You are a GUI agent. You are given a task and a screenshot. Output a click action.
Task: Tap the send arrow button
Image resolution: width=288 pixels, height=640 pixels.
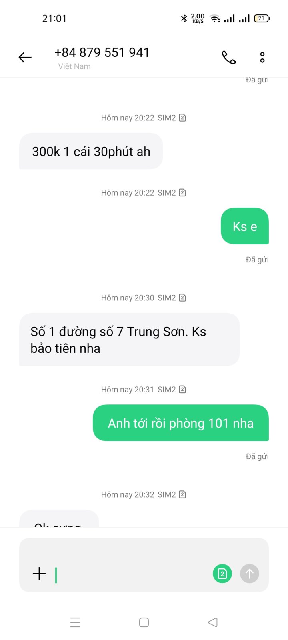pos(250,574)
